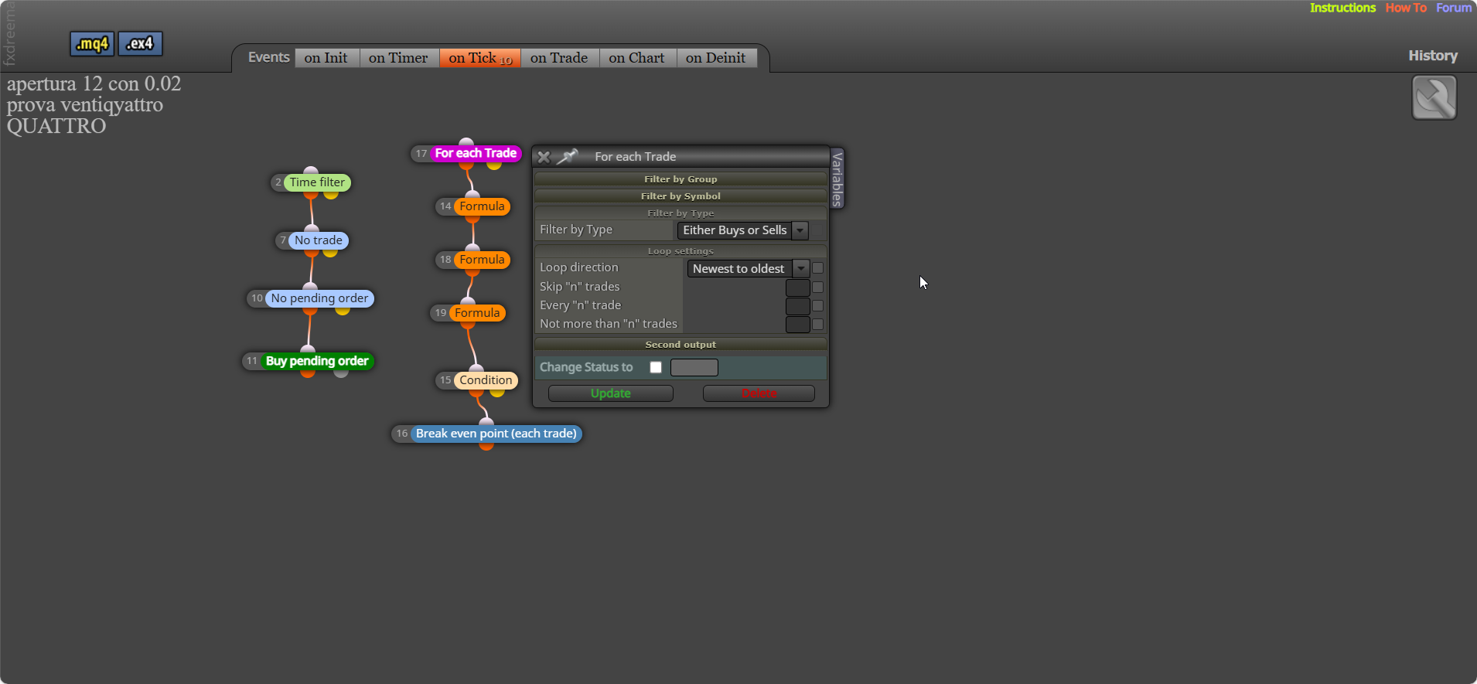Click top input connector of Time filter block
1477x684 pixels.
click(x=311, y=171)
